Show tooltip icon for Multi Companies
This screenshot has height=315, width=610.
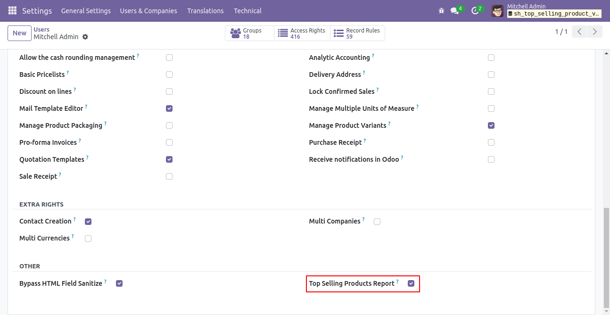tap(363, 219)
